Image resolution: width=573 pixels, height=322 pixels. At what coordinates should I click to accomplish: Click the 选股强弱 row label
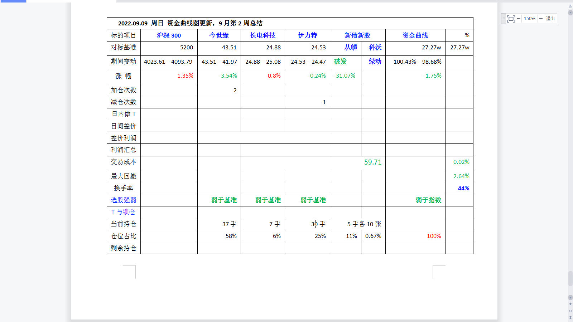point(124,200)
